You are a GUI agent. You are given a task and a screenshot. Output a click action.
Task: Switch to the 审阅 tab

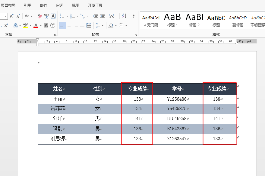coord(60,5)
